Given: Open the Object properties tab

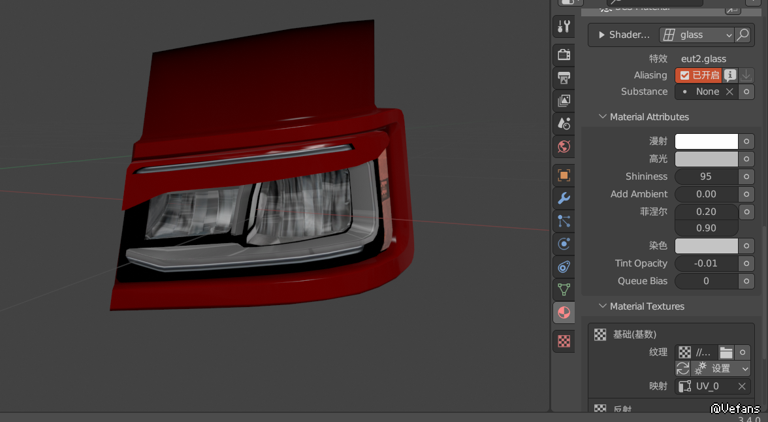Looking at the screenshot, I should click(564, 175).
